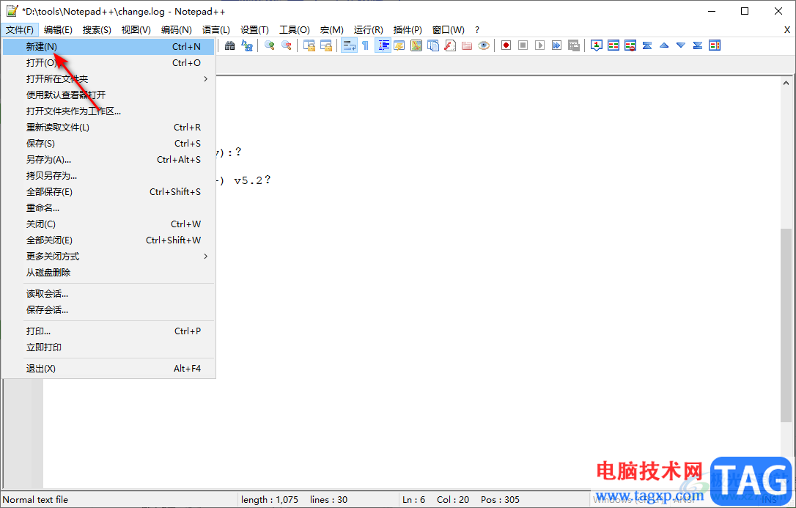Open the 语言(L) menu

tap(216, 30)
